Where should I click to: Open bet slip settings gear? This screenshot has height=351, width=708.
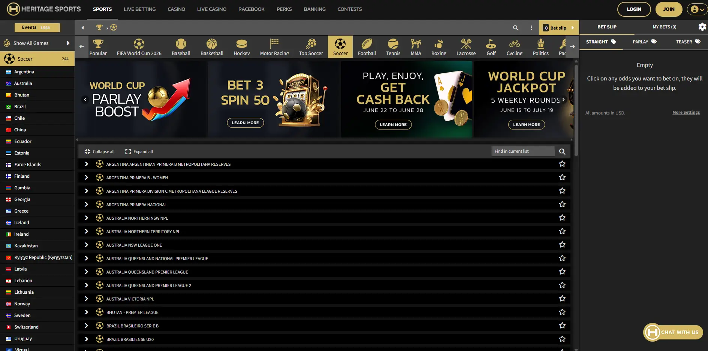tap(702, 27)
